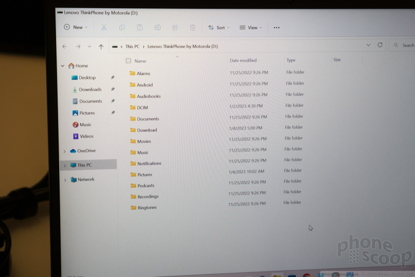
Task: Toggle the select-all checkbox by Name
Action: [x=128, y=61]
